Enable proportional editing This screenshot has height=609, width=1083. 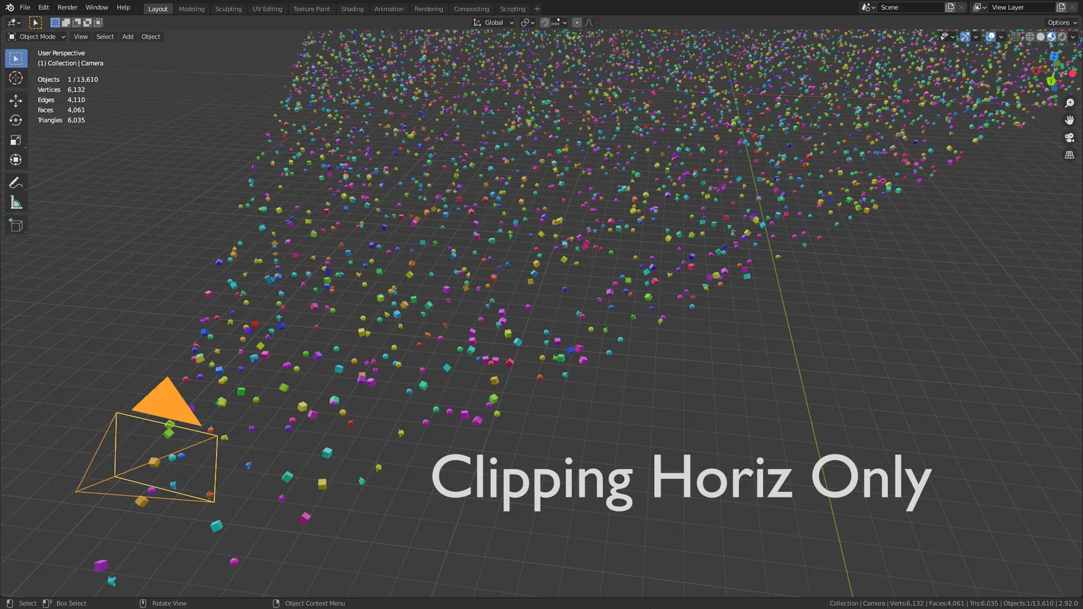click(577, 22)
